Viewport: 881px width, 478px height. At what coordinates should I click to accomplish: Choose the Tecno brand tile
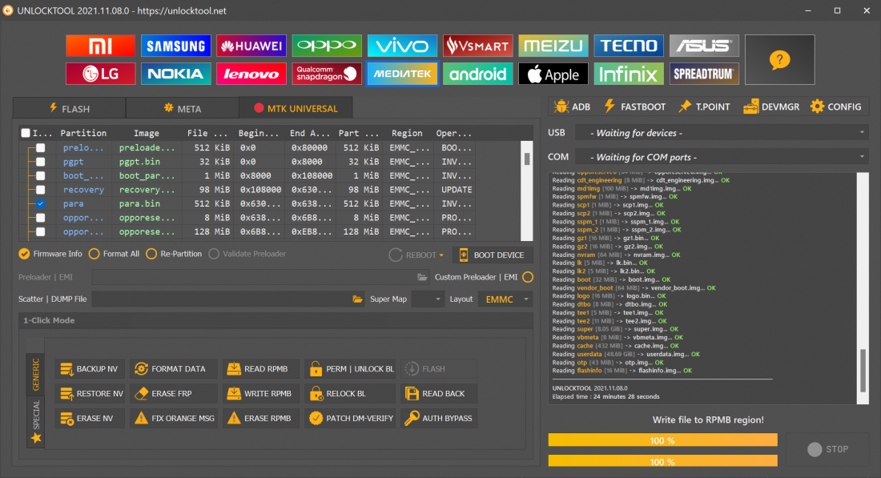pyautogui.click(x=629, y=46)
